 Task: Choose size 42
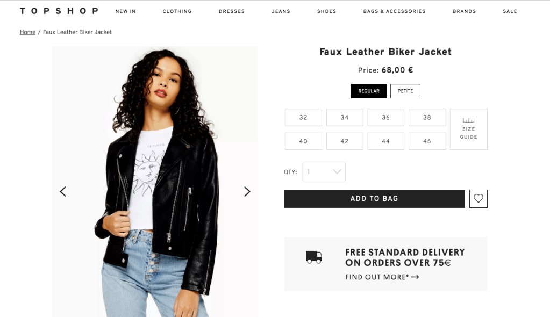(345, 141)
